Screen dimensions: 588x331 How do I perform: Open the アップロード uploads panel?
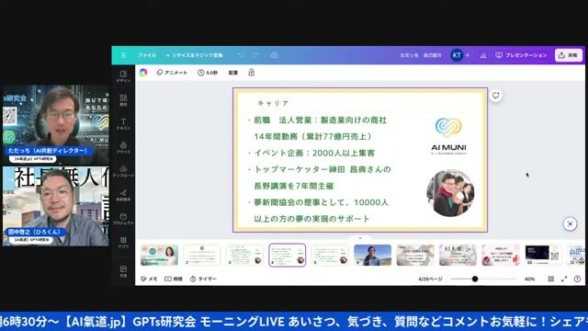tap(123, 172)
